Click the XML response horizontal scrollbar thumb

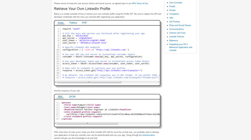click(x=87, y=124)
